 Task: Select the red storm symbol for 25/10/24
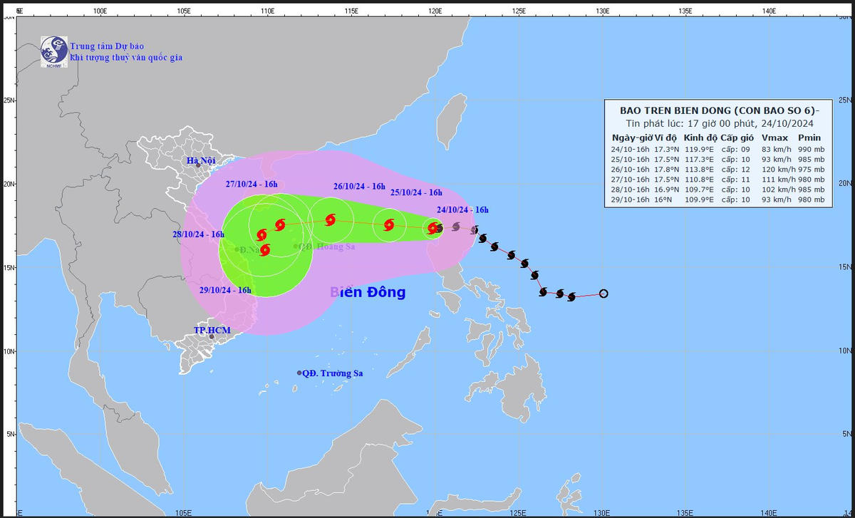pyautogui.click(x=389, y=225)
